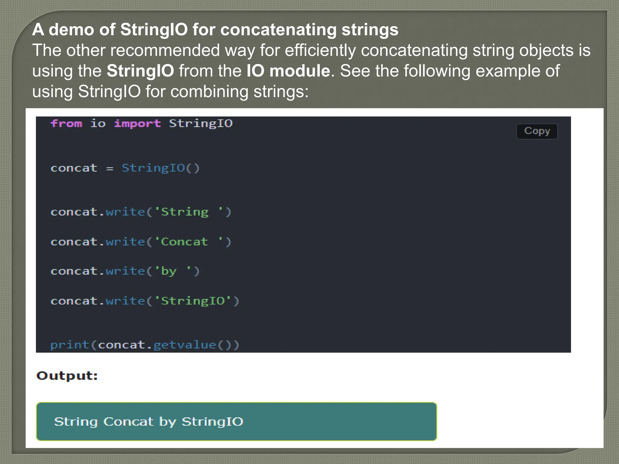
Task: Click the 'String Concat by StringIO' output text
Action: tap(148, 421)
